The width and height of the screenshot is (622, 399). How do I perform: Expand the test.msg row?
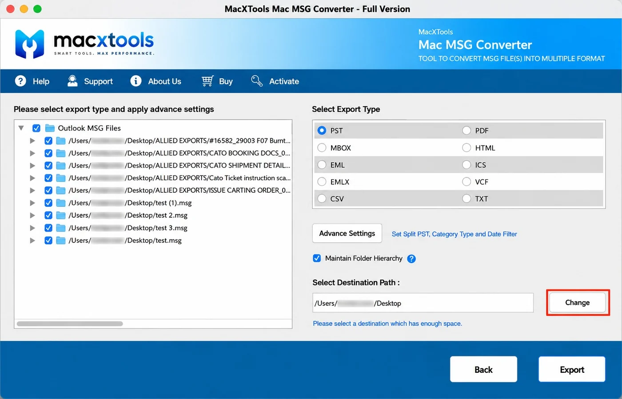pos(32,241)
